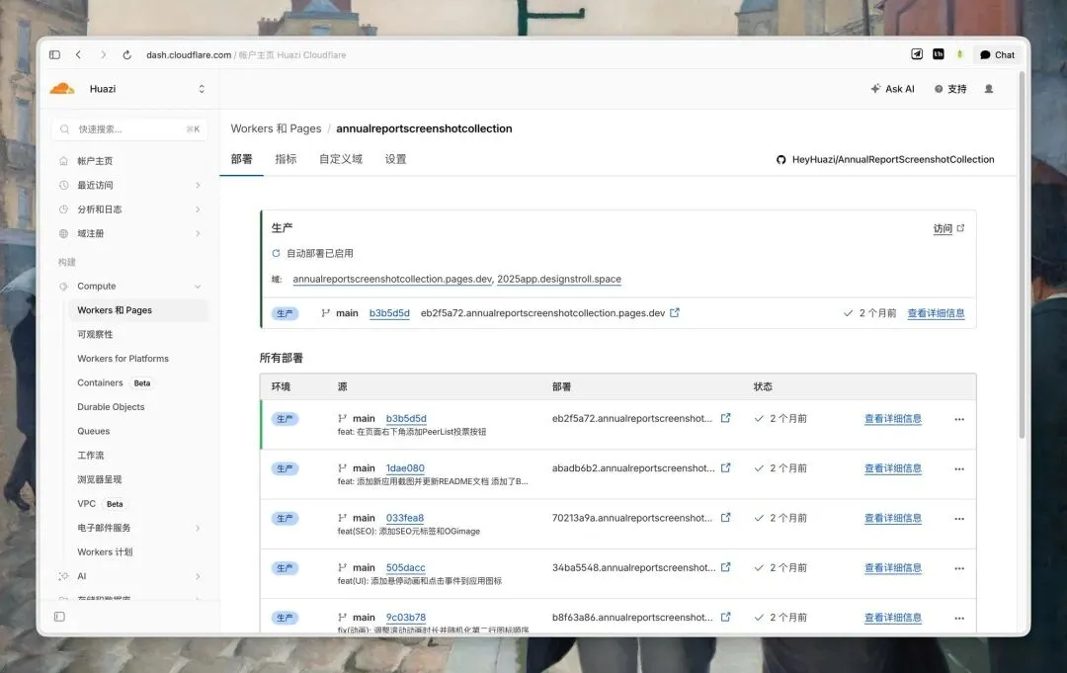The image size is (1067, 673).
Task: Open the HeyHuazi/AnnualReportScreenshotCollection GitHub repository link
Action: click(885, 159)
